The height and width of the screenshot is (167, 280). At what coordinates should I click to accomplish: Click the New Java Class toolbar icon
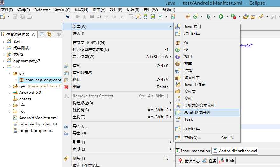tap(195, 17)
